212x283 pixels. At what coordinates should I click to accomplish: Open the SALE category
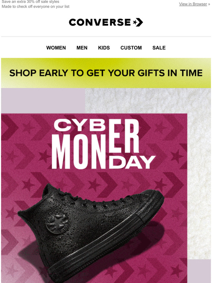[159, 48]
